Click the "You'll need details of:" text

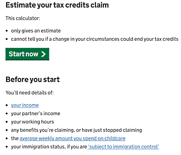click(29, 93)
